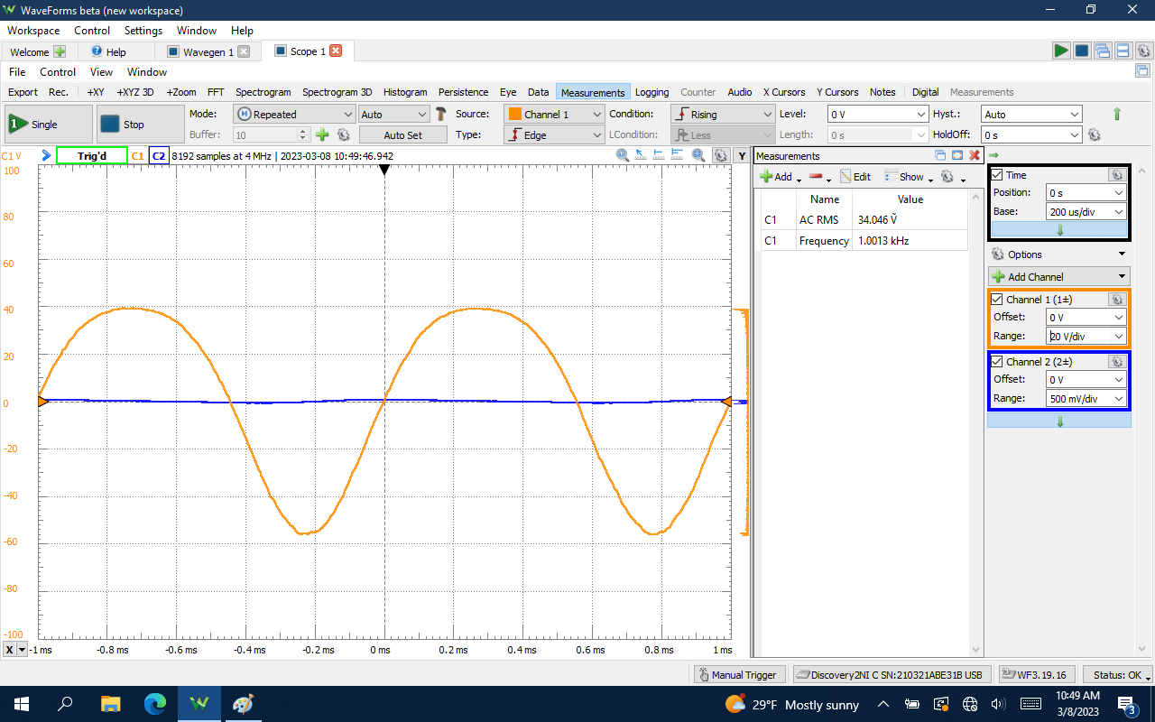The image size is (1155, 722).
Task: Click the blue arrow left of Trig'd
Action: pos(47,155)
